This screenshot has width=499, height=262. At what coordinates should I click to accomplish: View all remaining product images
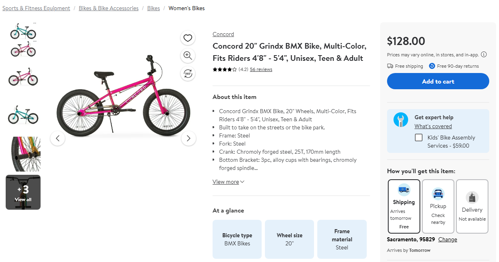pyautogui.click(x=23, y=192)
